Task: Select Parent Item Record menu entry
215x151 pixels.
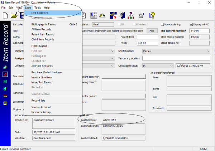Action: [x=53, y=34]
